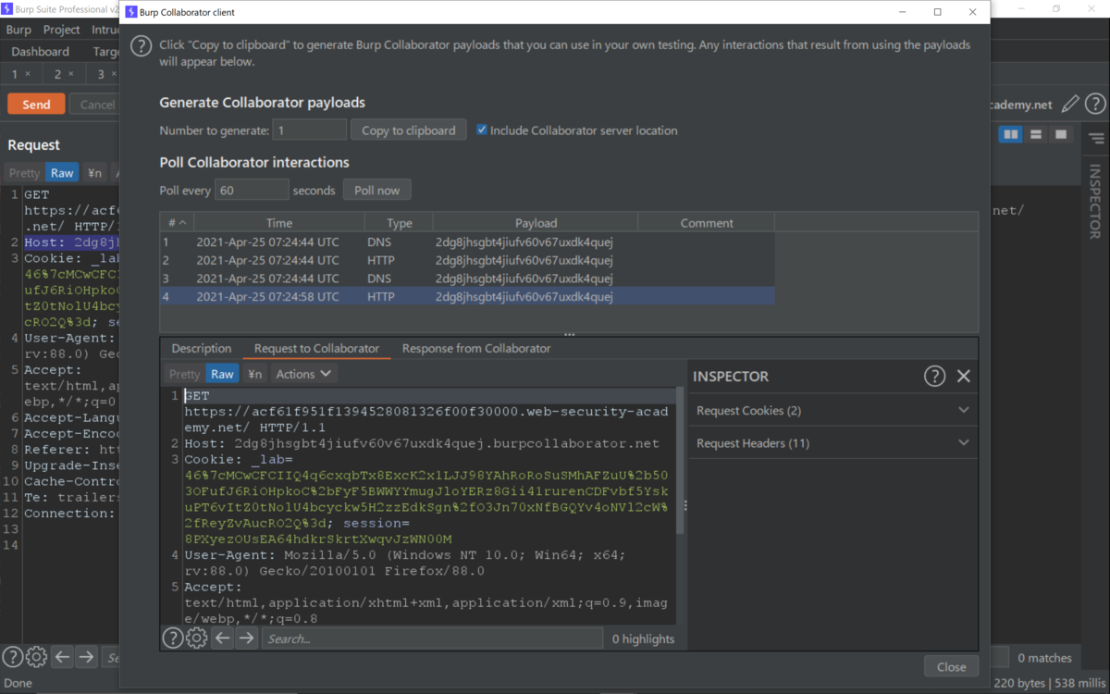Click the help icon at Repeater window bottom-left
The height and width of the screenshot is (694, 1110).
[x=12, y=657]
